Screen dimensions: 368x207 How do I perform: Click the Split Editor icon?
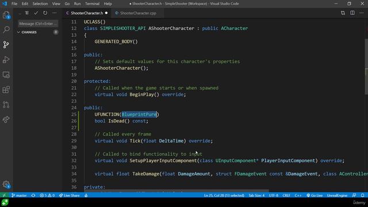(352, 13)
